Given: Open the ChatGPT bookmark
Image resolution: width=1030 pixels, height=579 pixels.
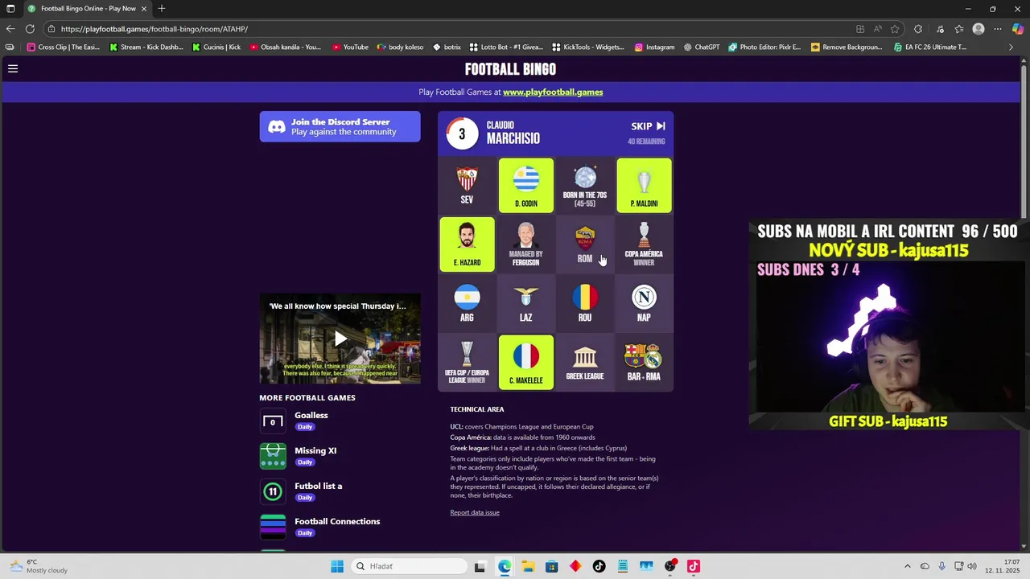Looking at the screenshot, I should point(702,47).
